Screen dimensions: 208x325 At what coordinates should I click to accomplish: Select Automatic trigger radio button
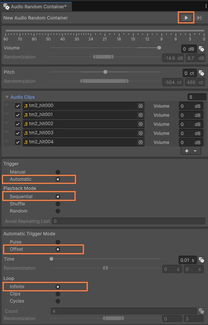coord(58,179)
